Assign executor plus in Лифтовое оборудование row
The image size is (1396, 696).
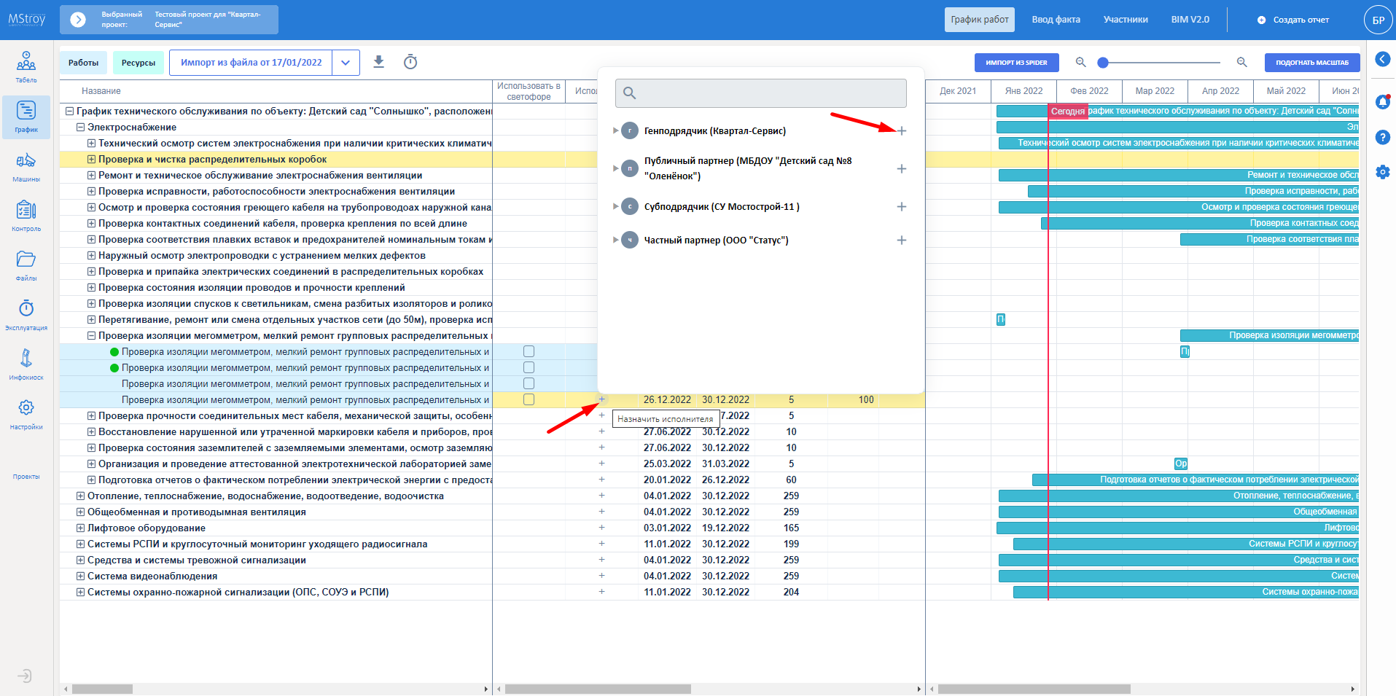point(601,528)
